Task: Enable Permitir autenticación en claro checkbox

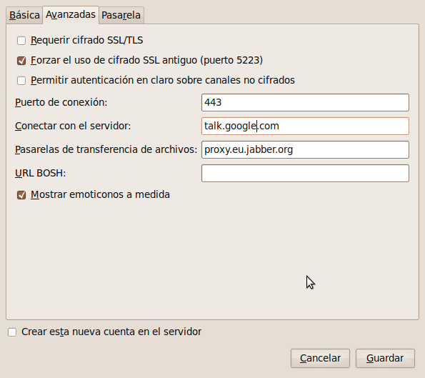Action: click(x=21, y=81)
